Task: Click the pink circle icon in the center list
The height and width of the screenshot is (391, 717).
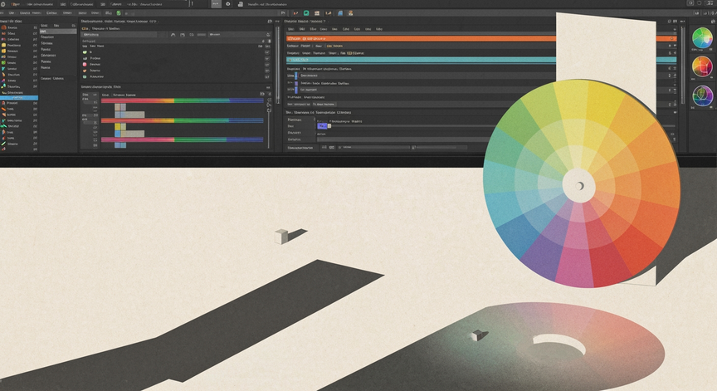Action: pyautogui.click(x=85, y=65)
